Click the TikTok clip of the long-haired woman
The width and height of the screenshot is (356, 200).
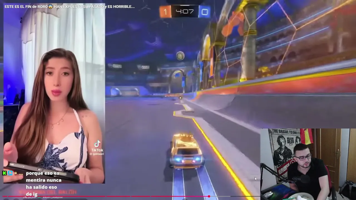pos(54,93)
